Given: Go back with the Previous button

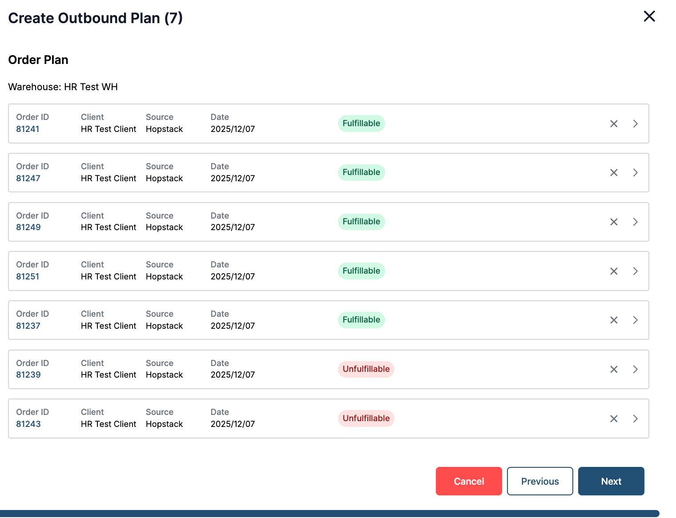Looking at the screenshot, I should [540, 481].
